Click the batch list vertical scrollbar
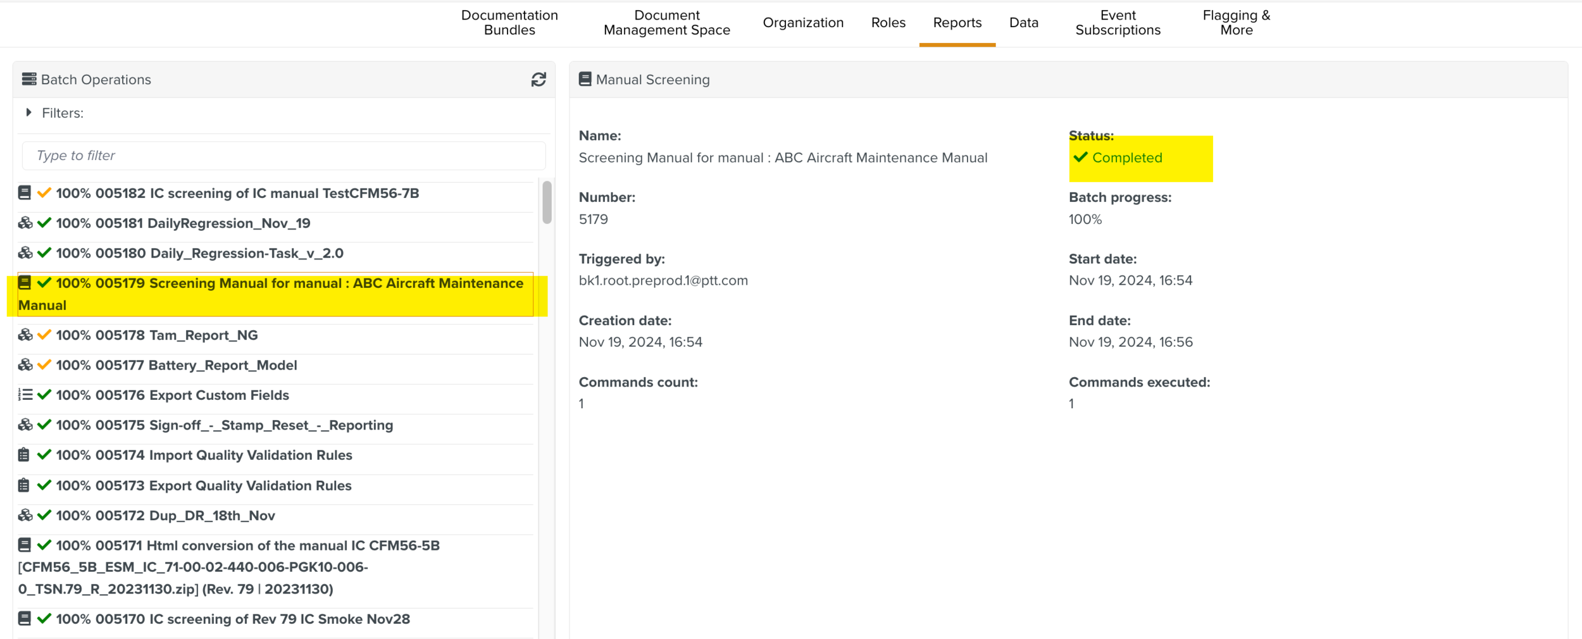This screenshot has height=639, width=1582. pos(547,202)
